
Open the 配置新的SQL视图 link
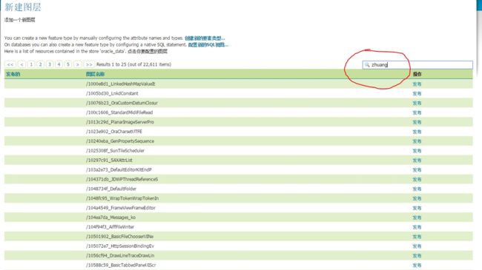[208, 45]
